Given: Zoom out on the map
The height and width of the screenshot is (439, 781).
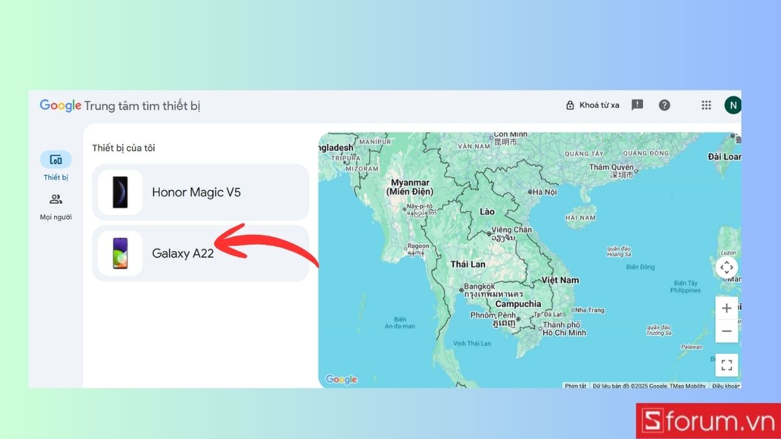Looking at the screenshot, I should pos(727,331).
